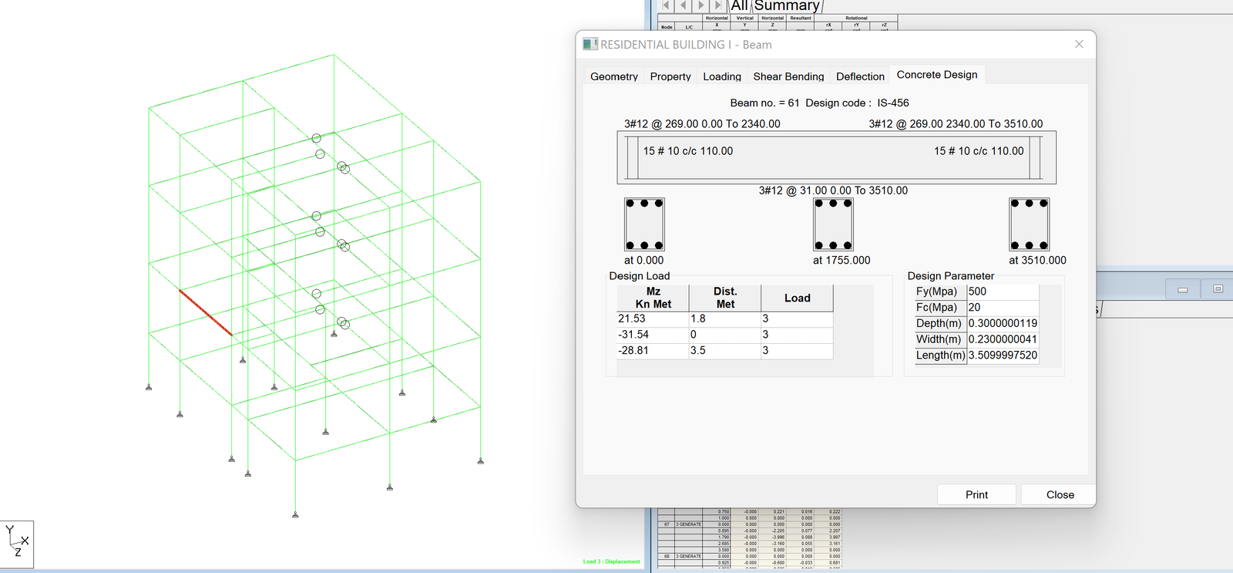Select the highlighted red beam in model
Screen dimensions: 1233x573
pyautogui.click(x=205, y=312)
